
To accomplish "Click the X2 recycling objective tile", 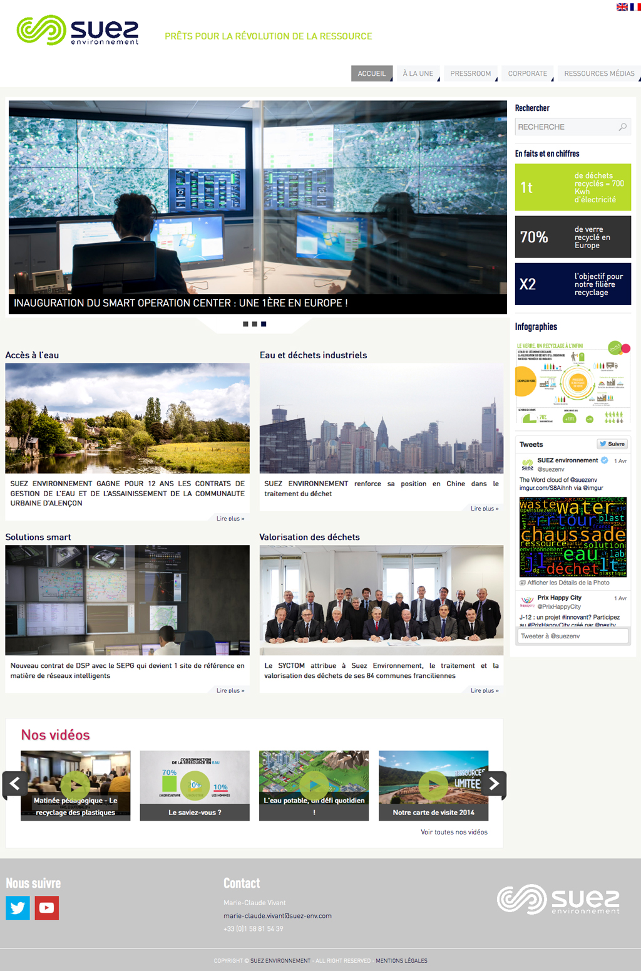I will [573, 284].
